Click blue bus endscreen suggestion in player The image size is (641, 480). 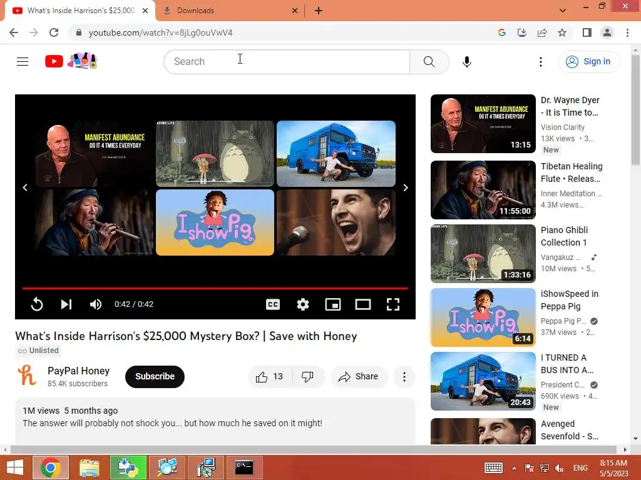336,154
